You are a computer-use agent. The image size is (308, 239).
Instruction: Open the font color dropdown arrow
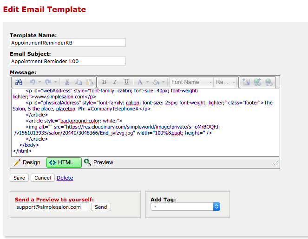click(x=147, y=82)
